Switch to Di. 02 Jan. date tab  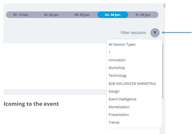[52, 15]
